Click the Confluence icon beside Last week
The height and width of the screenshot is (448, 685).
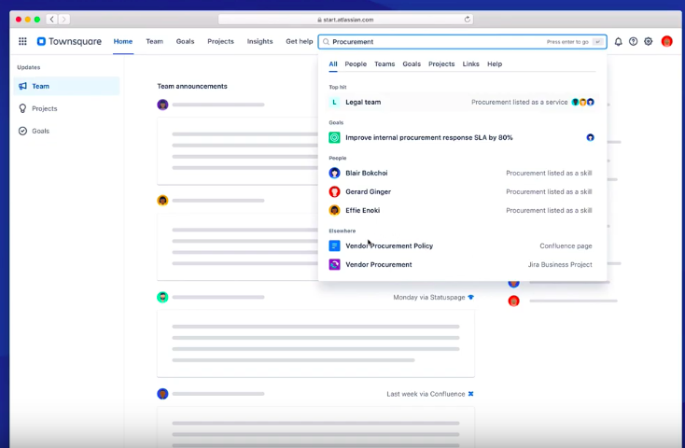pyautogui.click(x=470, y=394)
